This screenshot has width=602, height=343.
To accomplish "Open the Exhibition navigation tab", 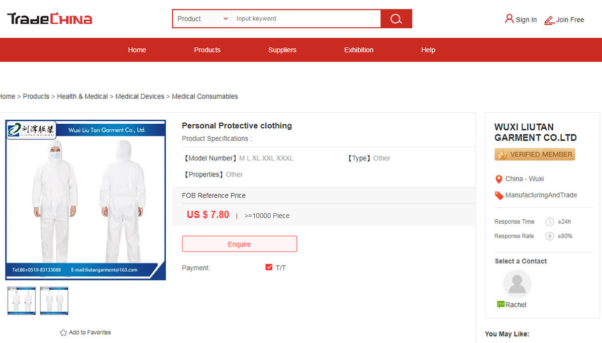I will [359, 50].
